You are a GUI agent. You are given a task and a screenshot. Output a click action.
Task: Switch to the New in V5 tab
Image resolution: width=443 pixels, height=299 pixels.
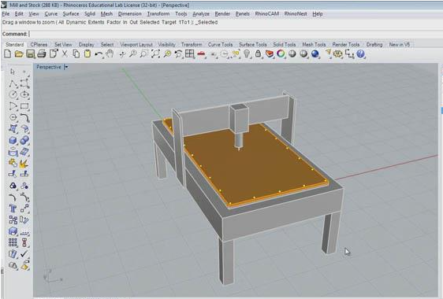[399, 45]
